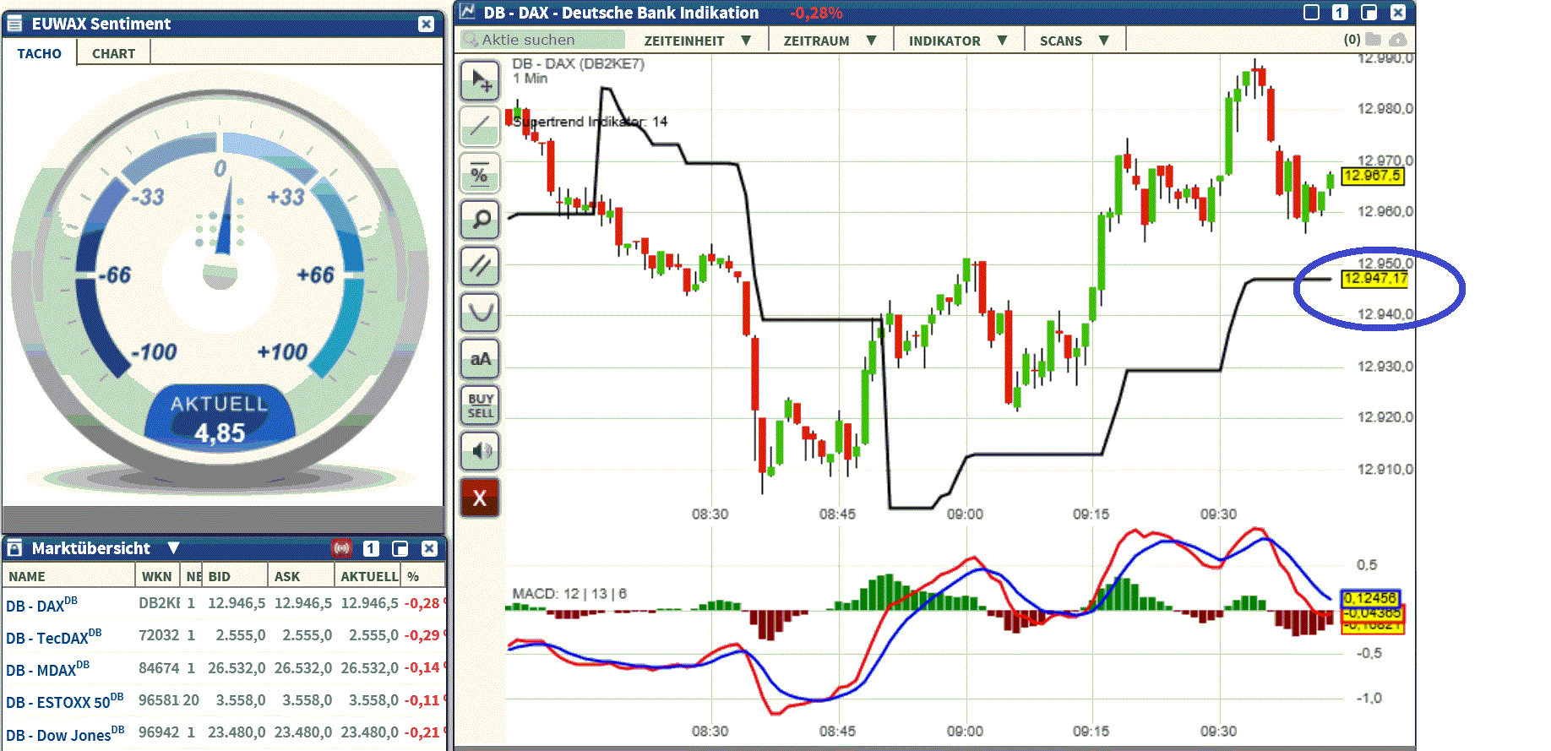Toggle the chart sound alert speaker
This screenshot has height=751, width=1551.
coord(480,450)
